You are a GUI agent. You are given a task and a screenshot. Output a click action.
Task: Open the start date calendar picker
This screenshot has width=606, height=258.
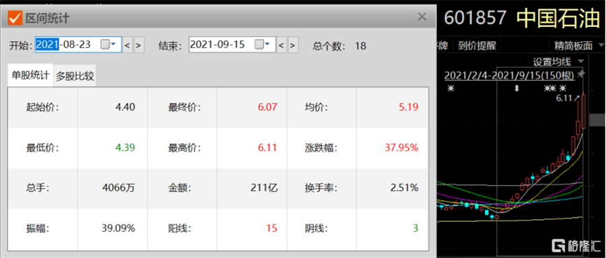click(x=108, y=44)
